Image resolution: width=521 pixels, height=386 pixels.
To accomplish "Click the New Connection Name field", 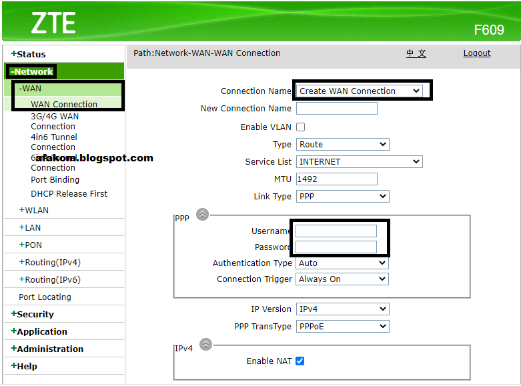I will 337,108.
